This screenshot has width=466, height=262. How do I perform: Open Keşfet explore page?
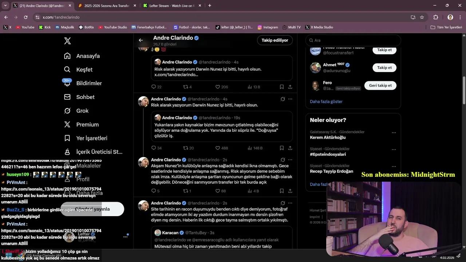79,70
